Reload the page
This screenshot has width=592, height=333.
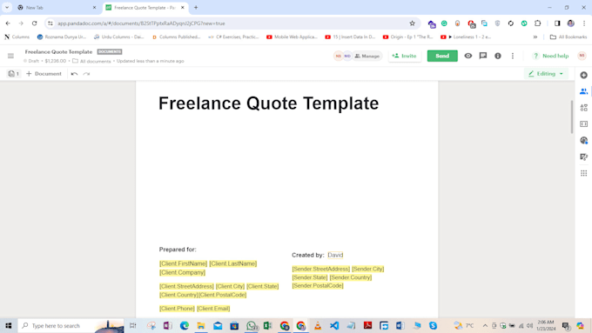pos(34,23)
